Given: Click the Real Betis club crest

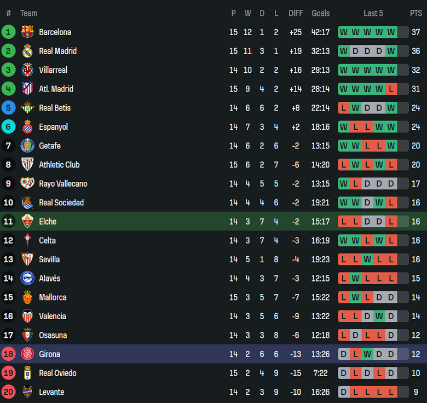Looking at the screenshot, I should pyautogui.click(x=27, y=108).
